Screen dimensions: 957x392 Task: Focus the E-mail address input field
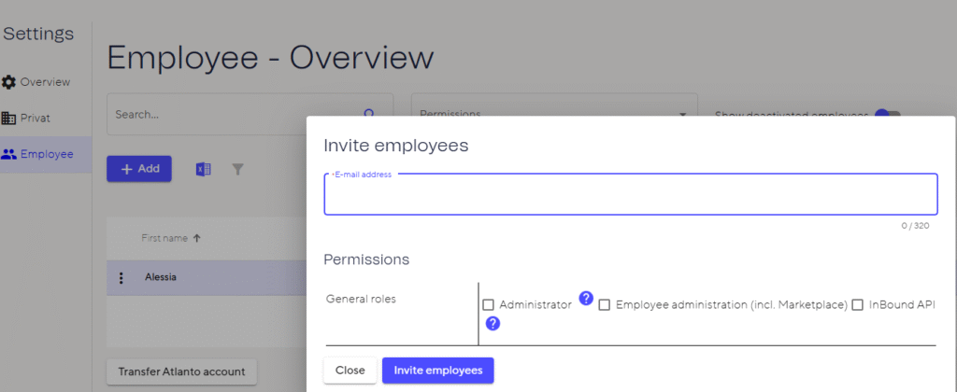click(x=630, y=196)
